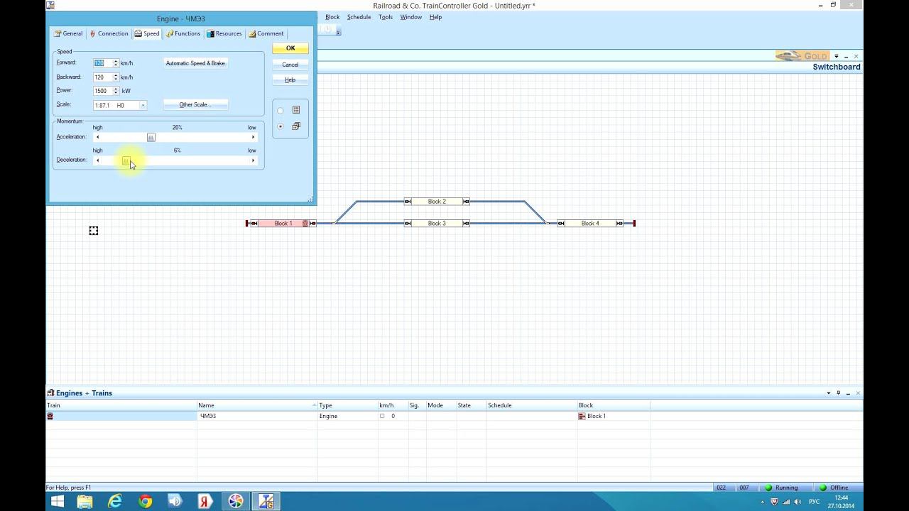909x511 pixels.
Task: Open the Block menu
Action: pos(332,17)
